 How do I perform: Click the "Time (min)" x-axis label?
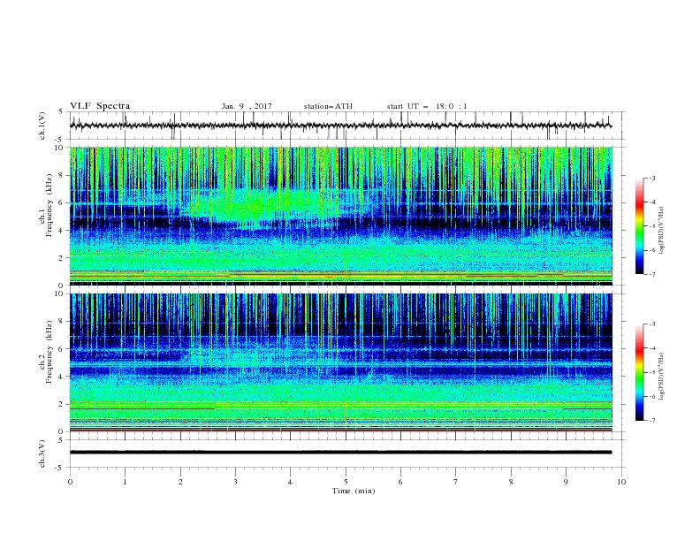[354, 491]
